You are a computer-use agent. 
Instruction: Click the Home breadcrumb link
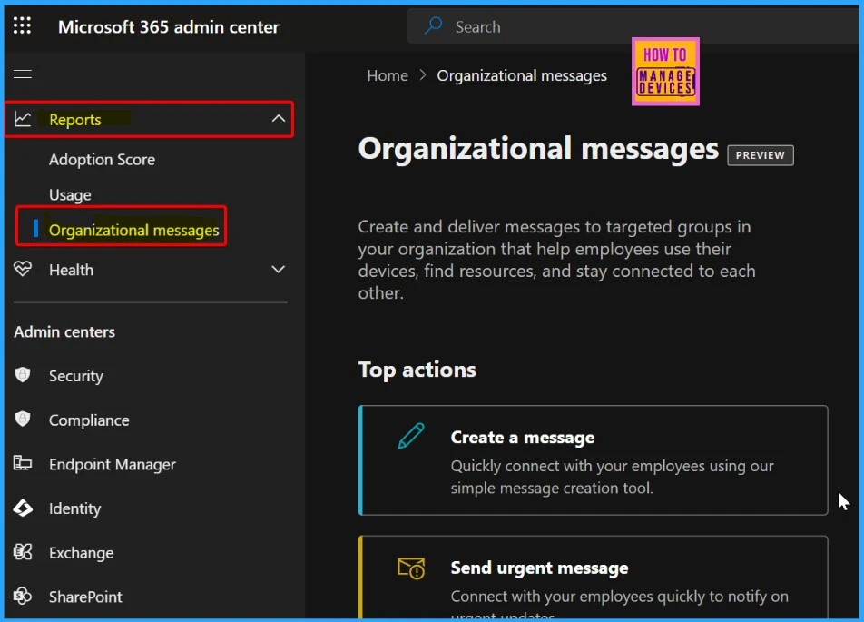[388, 75]
